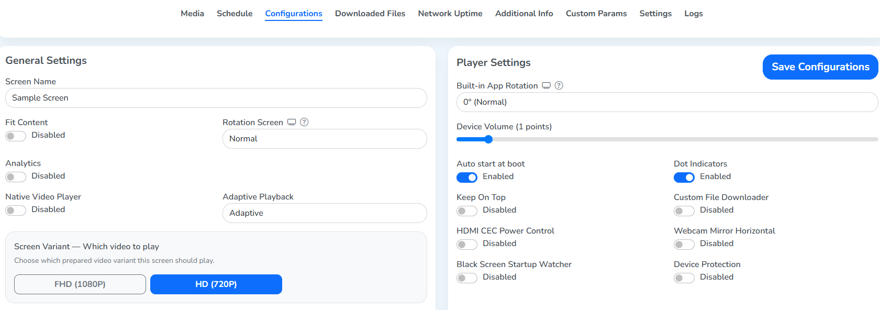Toggle HDMI CEC Power Control switch

pyautogui.click(x=467, y=245)
